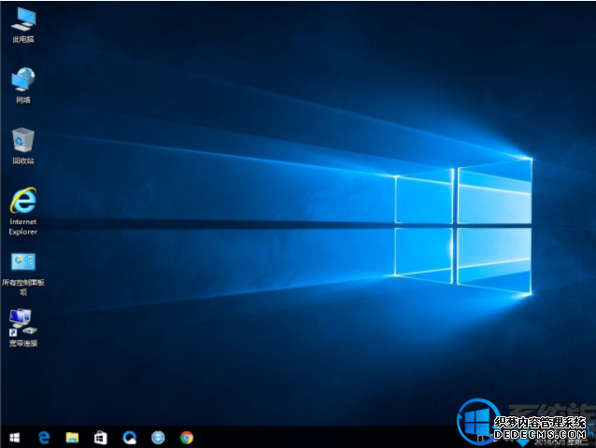Screen dimensions: 596x448
Task: Launch Google Chrome from the taskbar
Action: (187, 438)
